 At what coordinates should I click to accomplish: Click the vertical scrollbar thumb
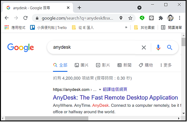pos(184,42)
